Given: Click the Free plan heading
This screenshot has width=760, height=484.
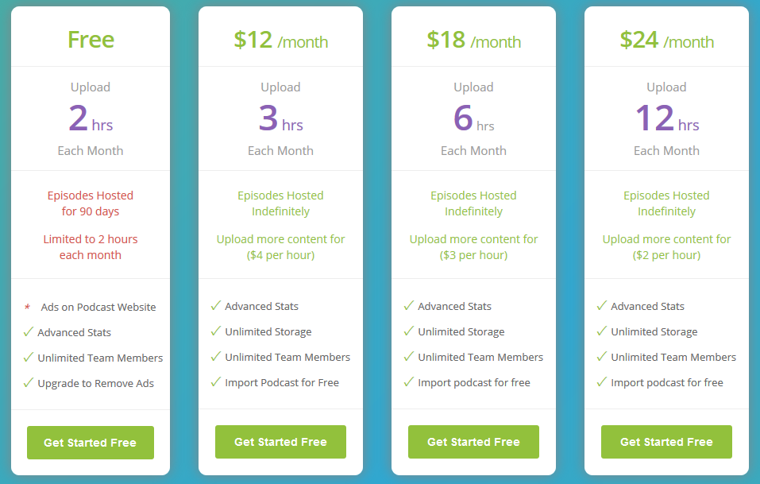Looking at the screenshot, I should pos(91,40).
